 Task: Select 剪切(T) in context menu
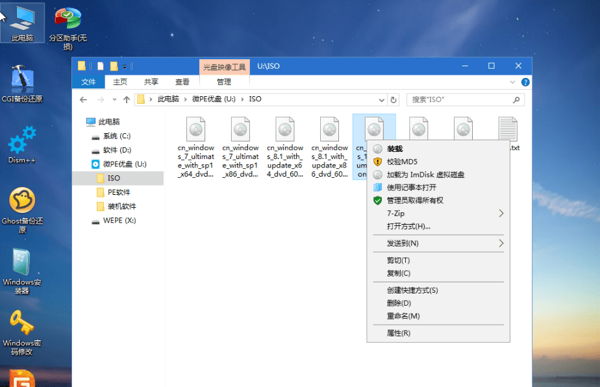(438, 260)
